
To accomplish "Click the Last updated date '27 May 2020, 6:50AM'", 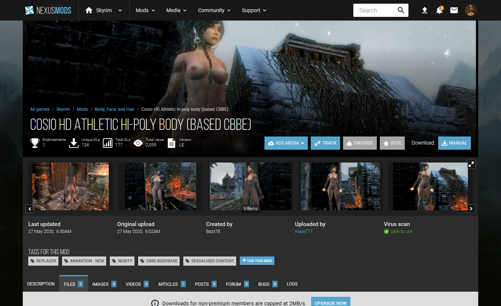I will point(50,232).
